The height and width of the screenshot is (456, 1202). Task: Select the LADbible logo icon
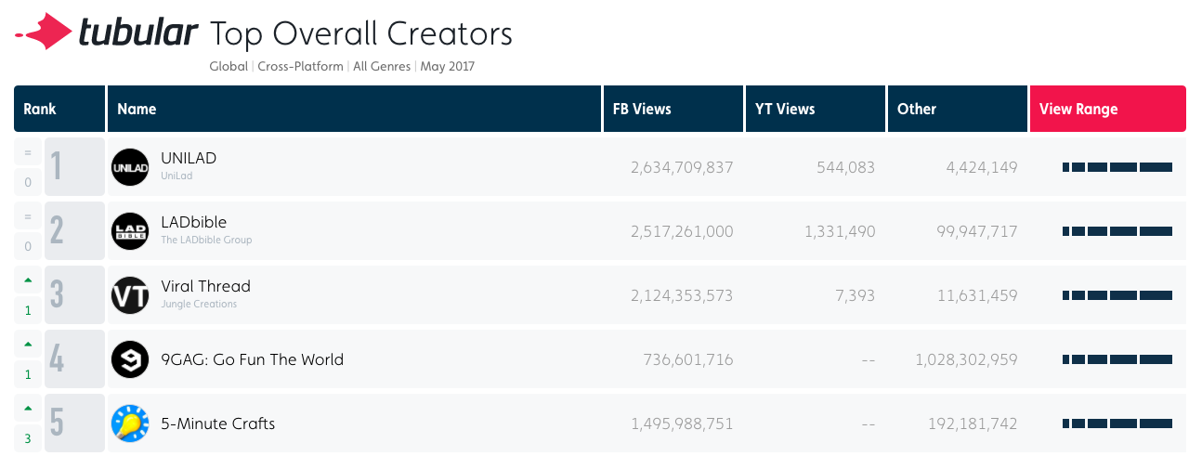tap(130, 231)
